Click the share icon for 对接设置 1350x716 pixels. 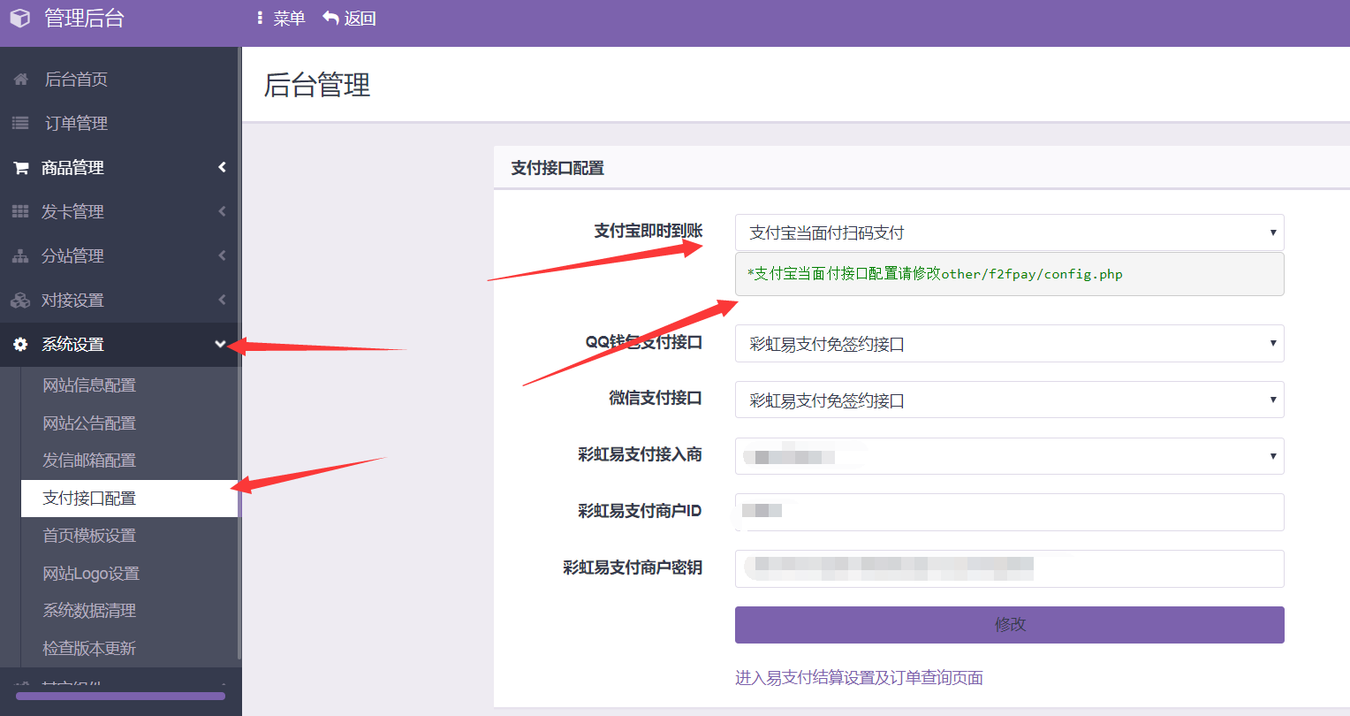pos(19,300)
